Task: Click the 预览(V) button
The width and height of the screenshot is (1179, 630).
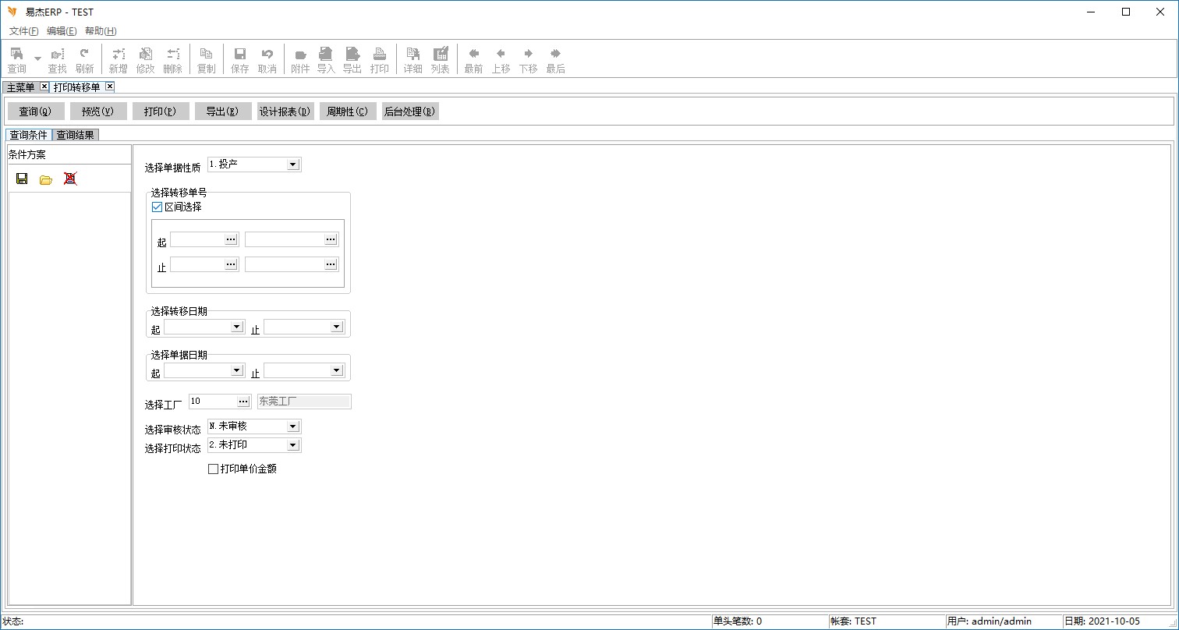Action: [x=98, y=111]
